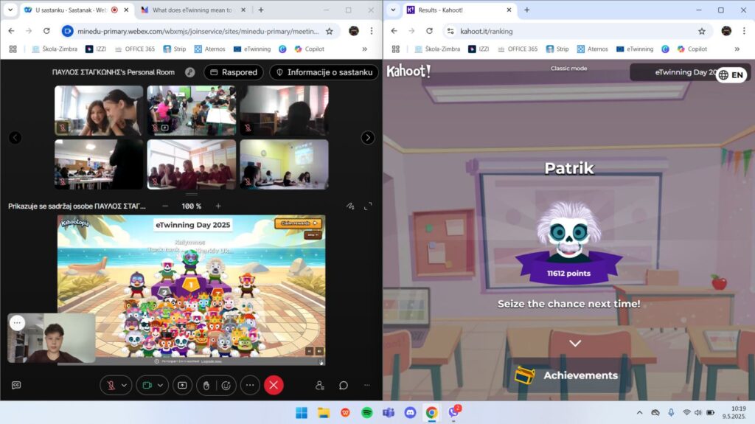The image size is (755, 424).
Task: Leave the meeting with red X button
Action: [x=274, y=385]
